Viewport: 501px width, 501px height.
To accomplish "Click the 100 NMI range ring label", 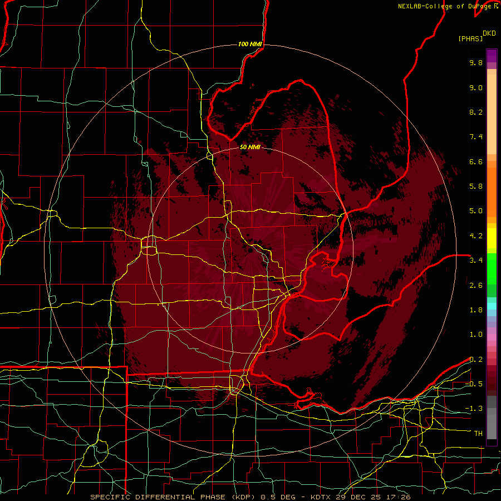I will click(x=250, y=44).
